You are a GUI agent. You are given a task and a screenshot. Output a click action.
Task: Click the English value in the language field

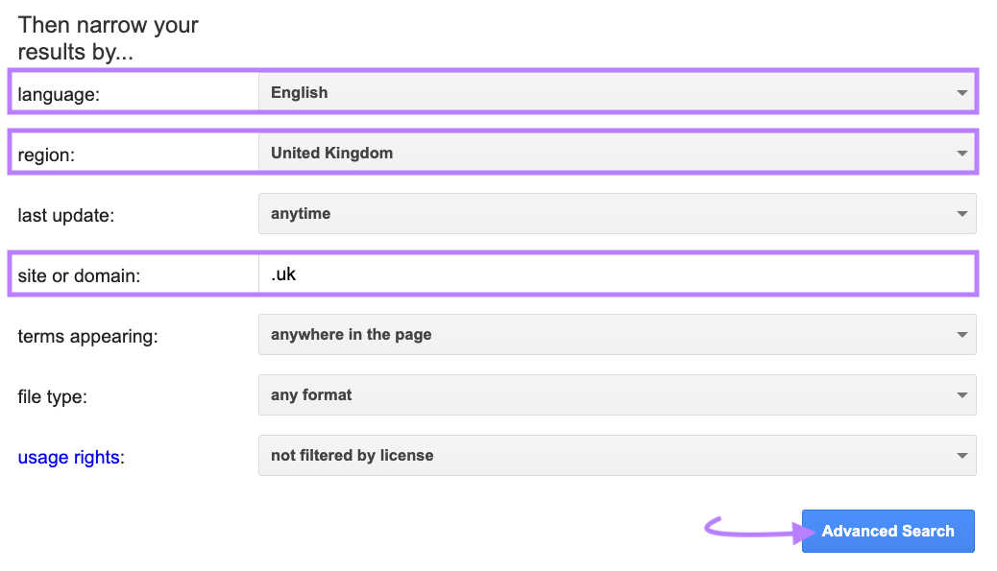(300, 92)
